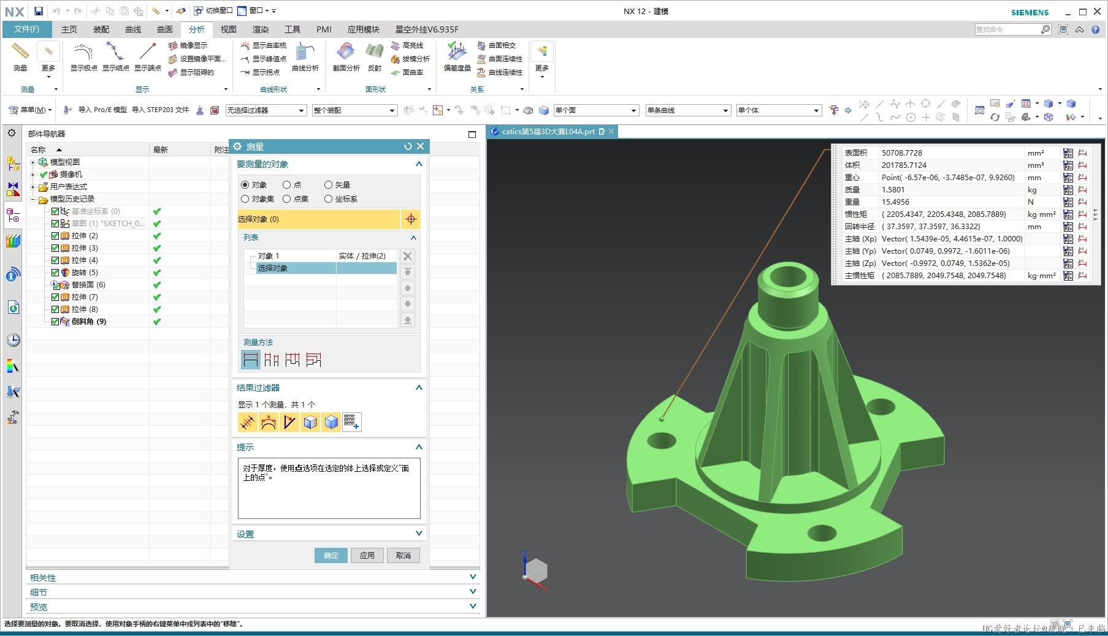
Task: Click 高亮线 (Highlight Lines) tool
Action: click(408, 45)
